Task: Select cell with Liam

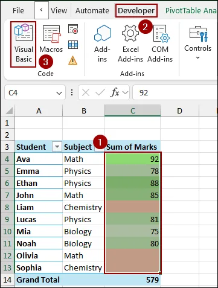Action: pos(39,207)
